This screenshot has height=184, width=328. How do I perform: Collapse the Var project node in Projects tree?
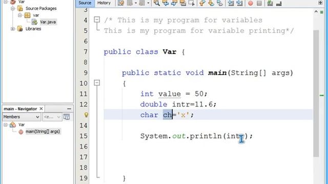coord(6,2)
